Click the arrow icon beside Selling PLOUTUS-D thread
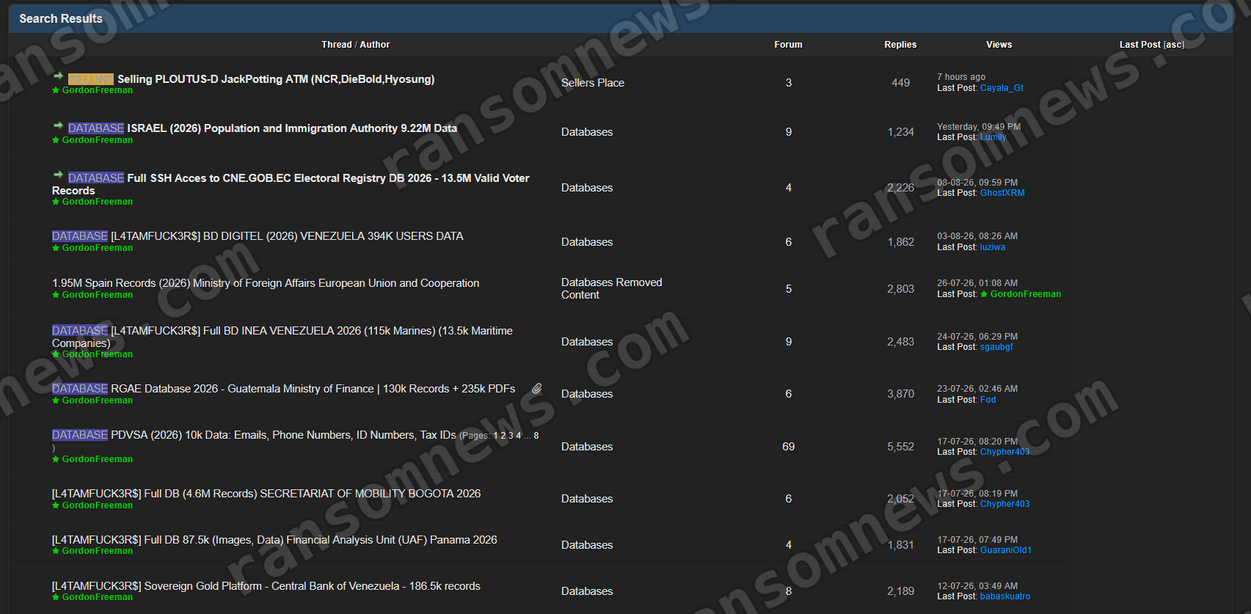 (x=58, y=76)
